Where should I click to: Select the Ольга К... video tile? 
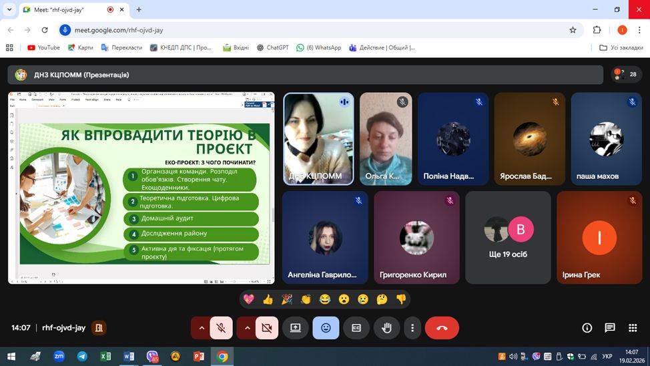tap(386, 139)
